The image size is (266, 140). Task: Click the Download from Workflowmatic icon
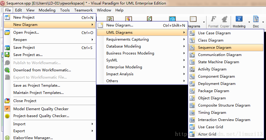7,70
